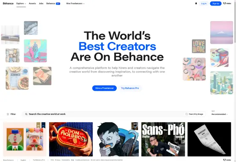The width and height of the screenshot is (236, 162).
Task: Click the gray textured lettering hero thumbnail
Action: [31, 28]
